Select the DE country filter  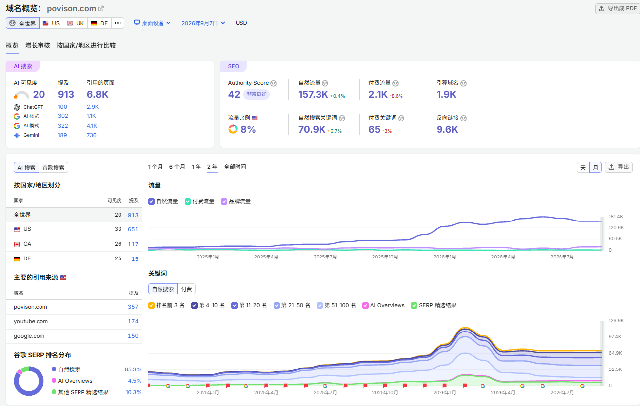pyautogui.click(x=99, y=23)
